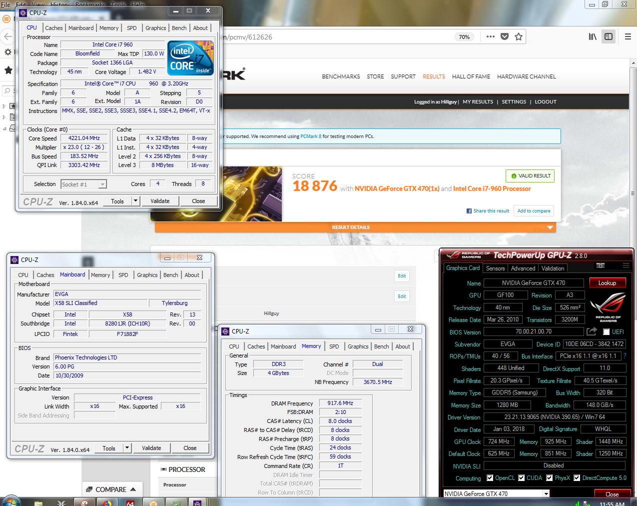Viewport: 637px width, 506px height.
Task: Open the GPU-Z hamburger menu icon
Action: 626,265
